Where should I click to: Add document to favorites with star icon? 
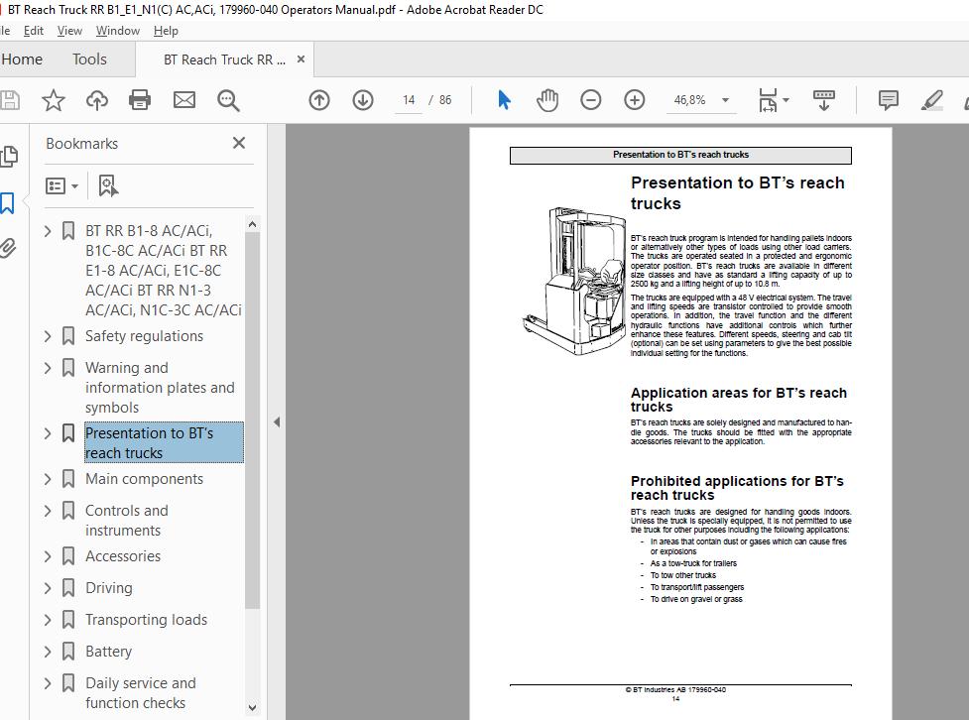point(53,99)
